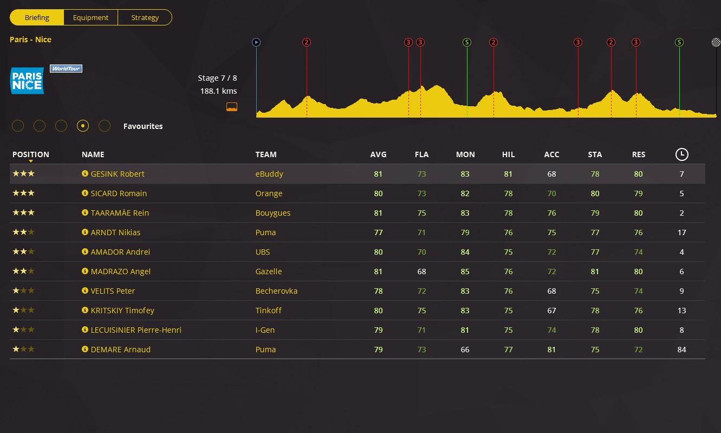Sort by POSITION column header

coord(31,154)
